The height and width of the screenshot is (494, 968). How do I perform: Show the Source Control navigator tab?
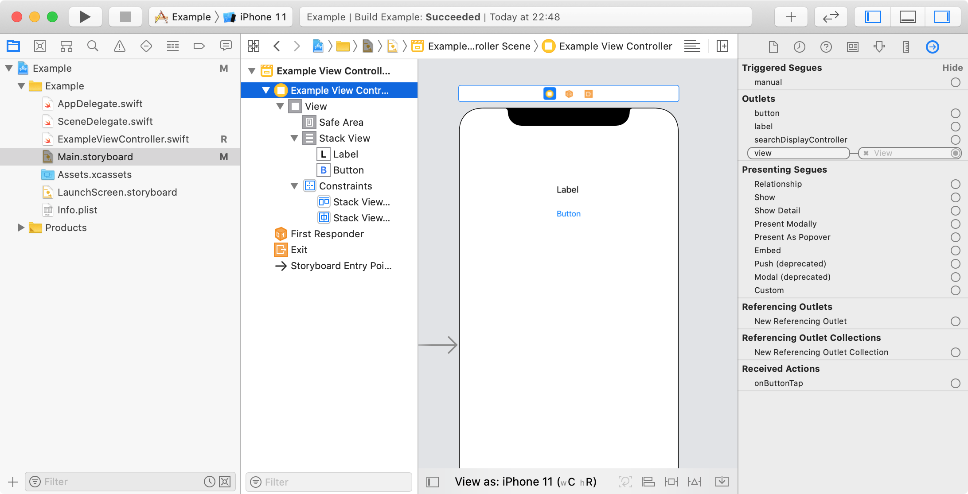pyautogui.click(x=40, y=46)
